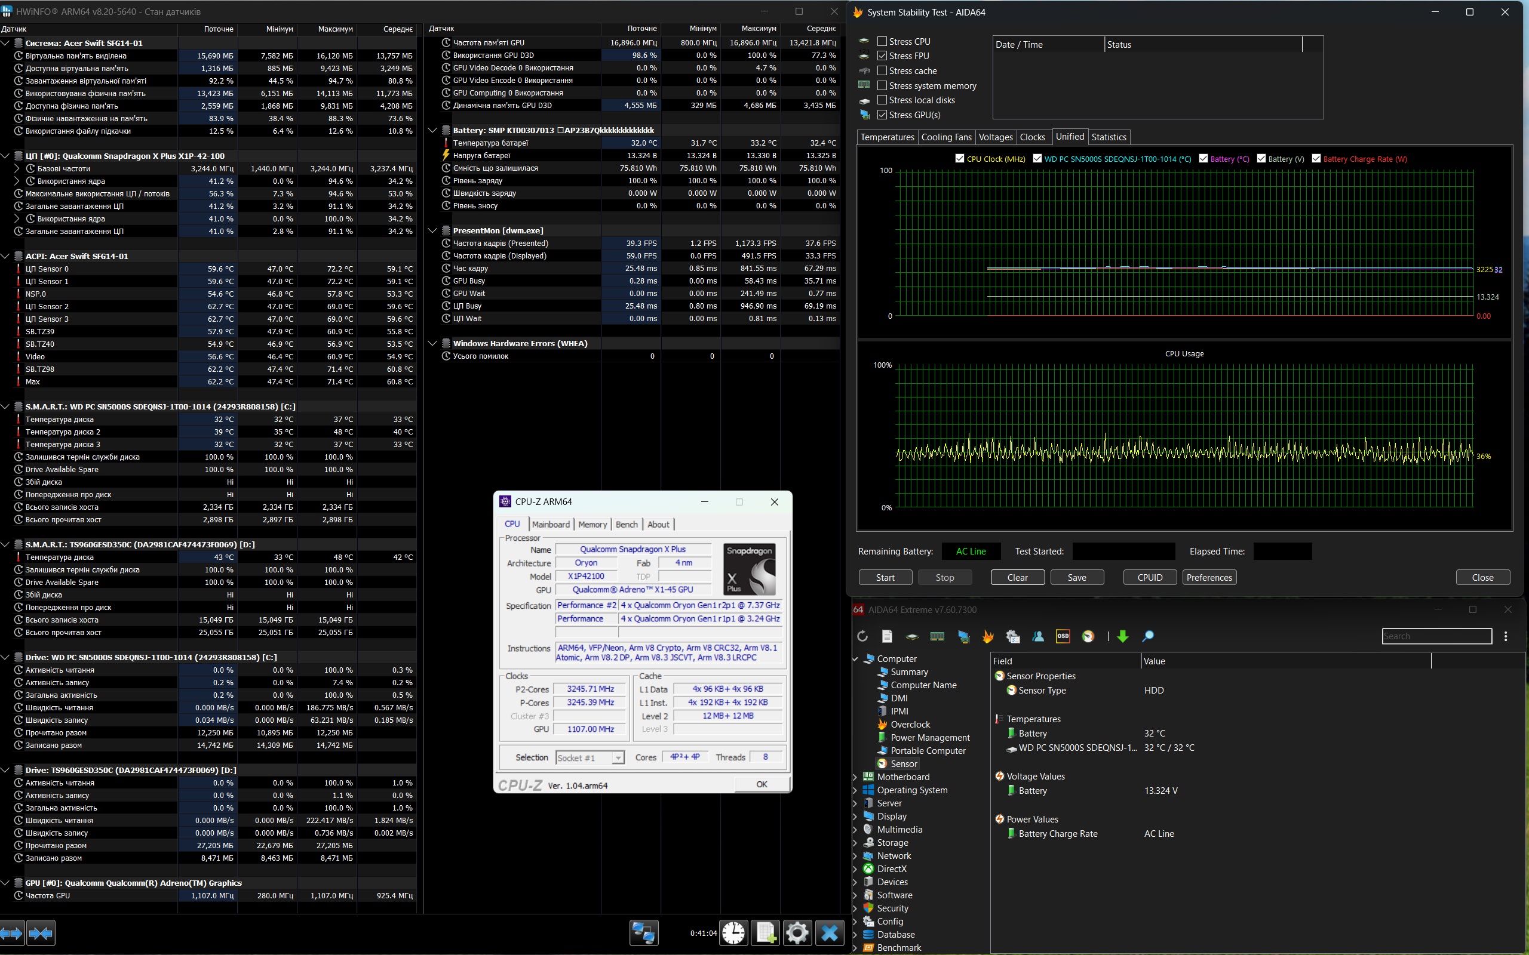
Task: Expand the Базові частоти row in HWiNFO
Action: pos(17,169)
